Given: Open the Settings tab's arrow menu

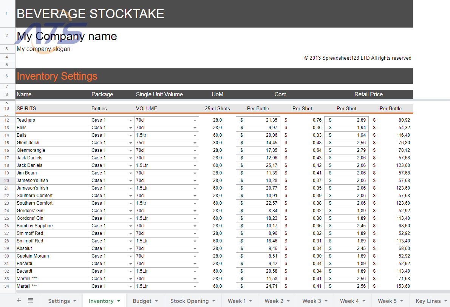Looking at the screenshot, I should pos(75,301).
